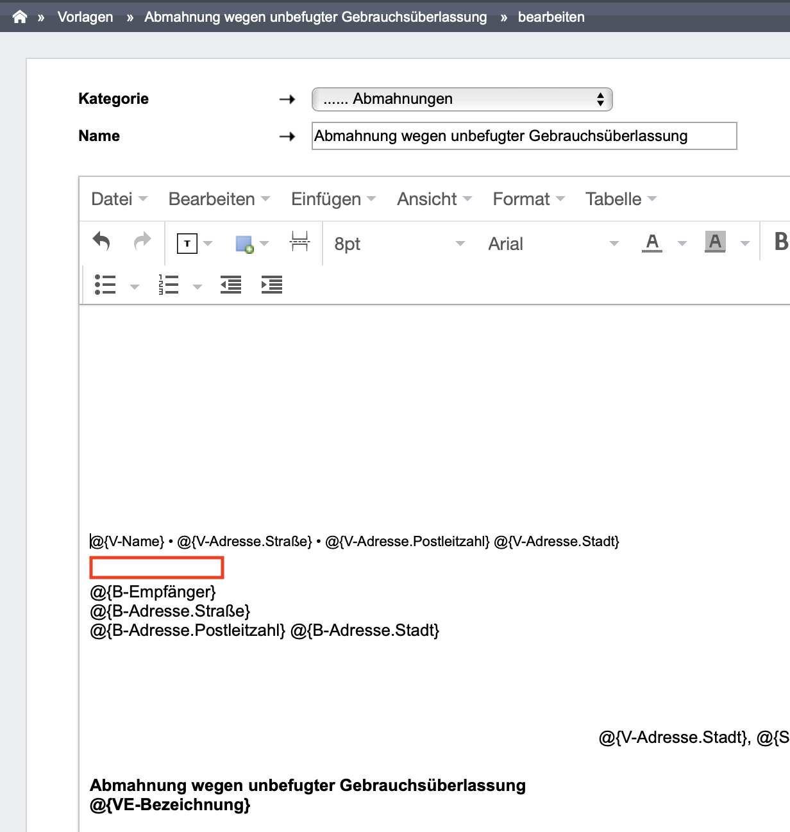Click the @{V-Adresse.Stadt}, date line
This screenshot has height=832, width=790.
pos(694,738)
